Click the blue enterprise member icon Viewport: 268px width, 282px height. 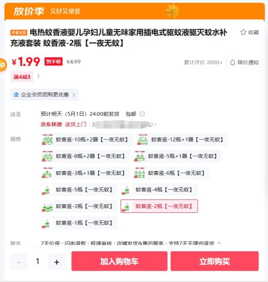click(x=17, y=94)
